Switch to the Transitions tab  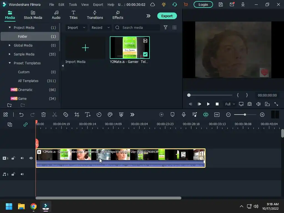(x=95, y=15)
